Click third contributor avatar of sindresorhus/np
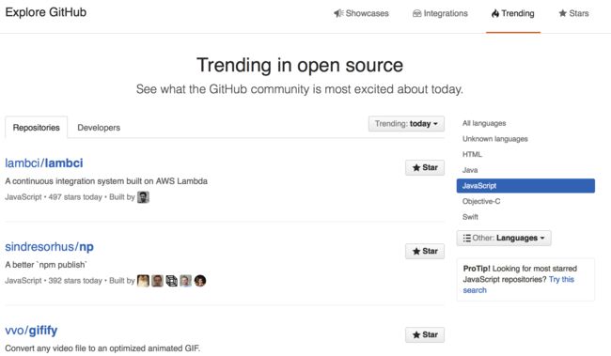This screenshot has width=611, height=356. click(x=171, y=281)
